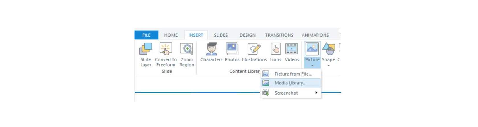Expand the Picture dropdown arrow
The width and height of the screenshot is (478, 127).
[x=312, y=66]
